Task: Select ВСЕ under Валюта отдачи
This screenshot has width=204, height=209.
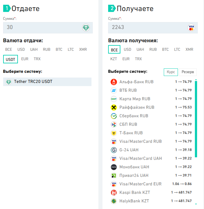Action: 8,49
